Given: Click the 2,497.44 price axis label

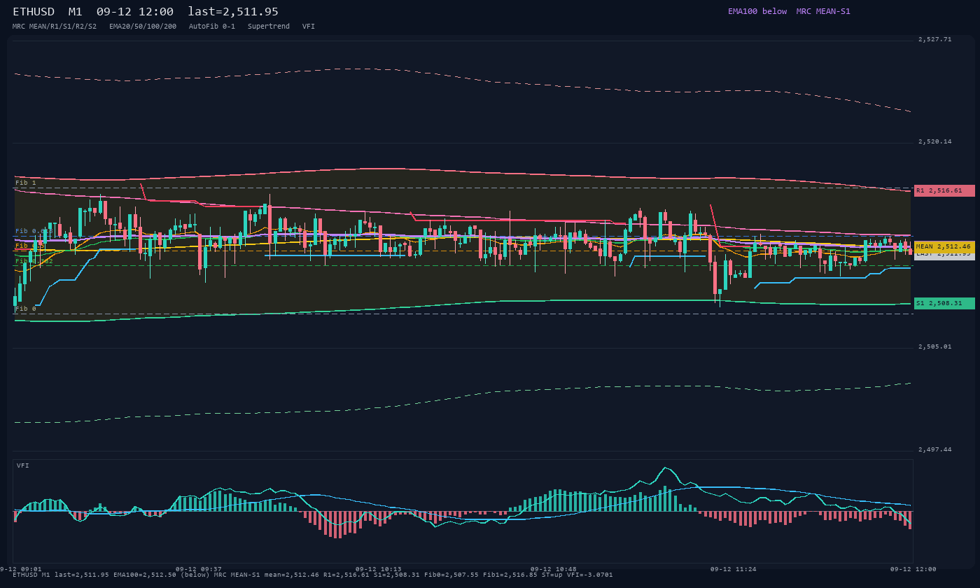Looking at the screenshot, I should 935,449.
